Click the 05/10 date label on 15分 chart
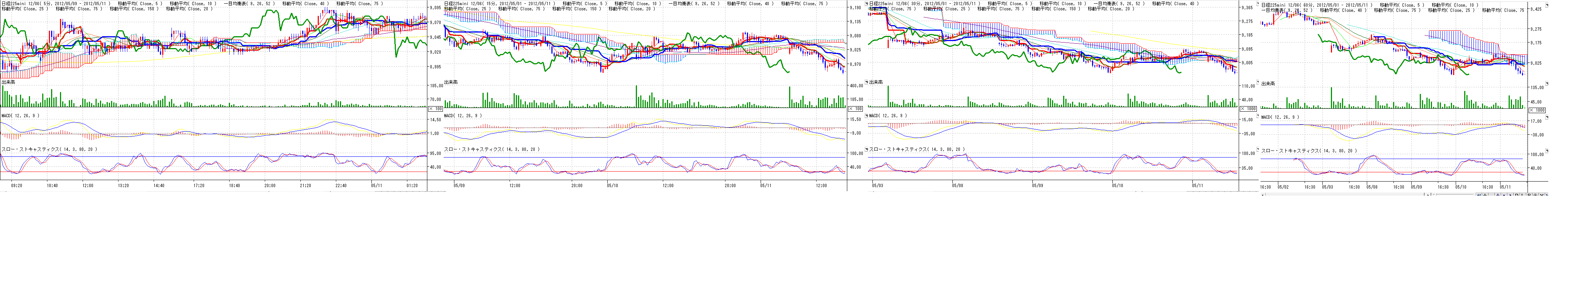The width and height of the screenshot is (1579, 284). click(x=612, y=186)
